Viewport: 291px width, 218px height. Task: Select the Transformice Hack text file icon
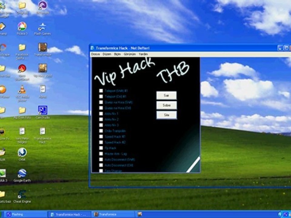[42, 135]
